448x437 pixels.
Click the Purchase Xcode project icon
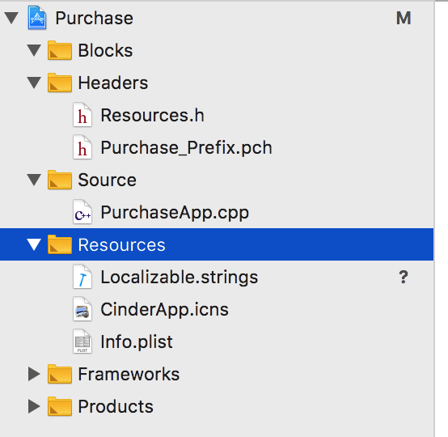coord(37,18)
